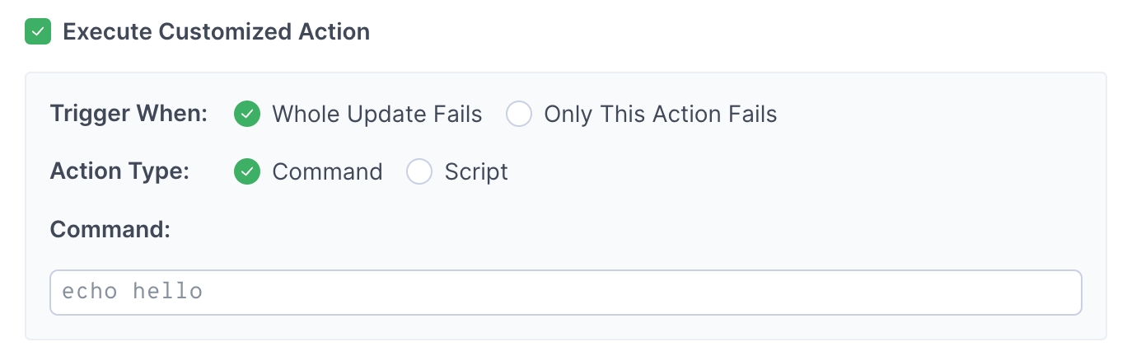
Task: Click green check icon for Whole Update Fails
Action: pos(247,114)
